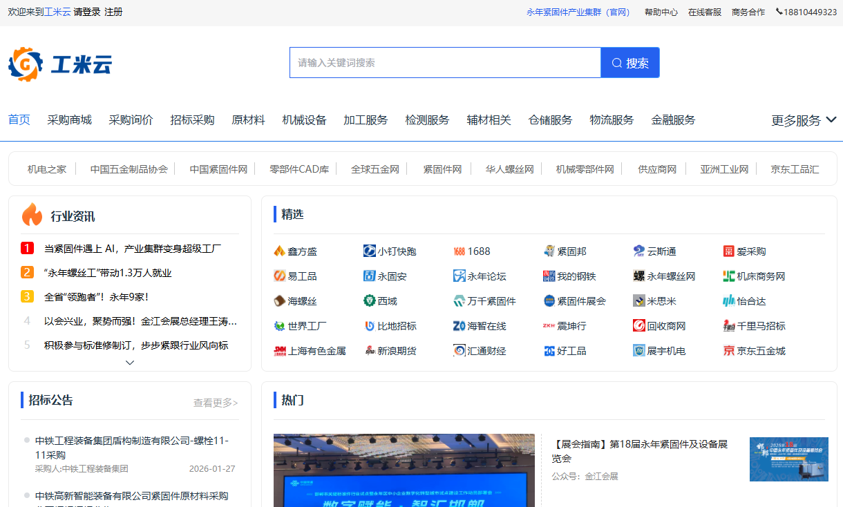Open the 小钉快跑 icon link

(x=369, y=251)
